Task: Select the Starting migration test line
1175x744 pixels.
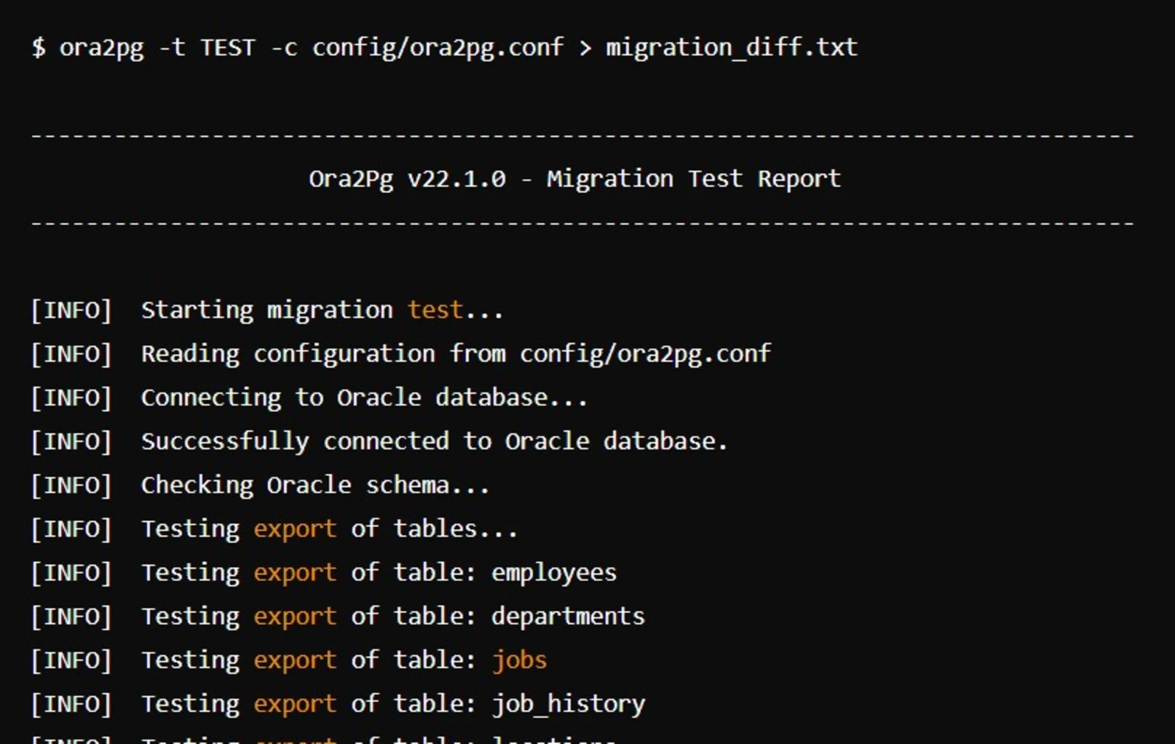Action: pyautogui.click(x=320, y=309)
